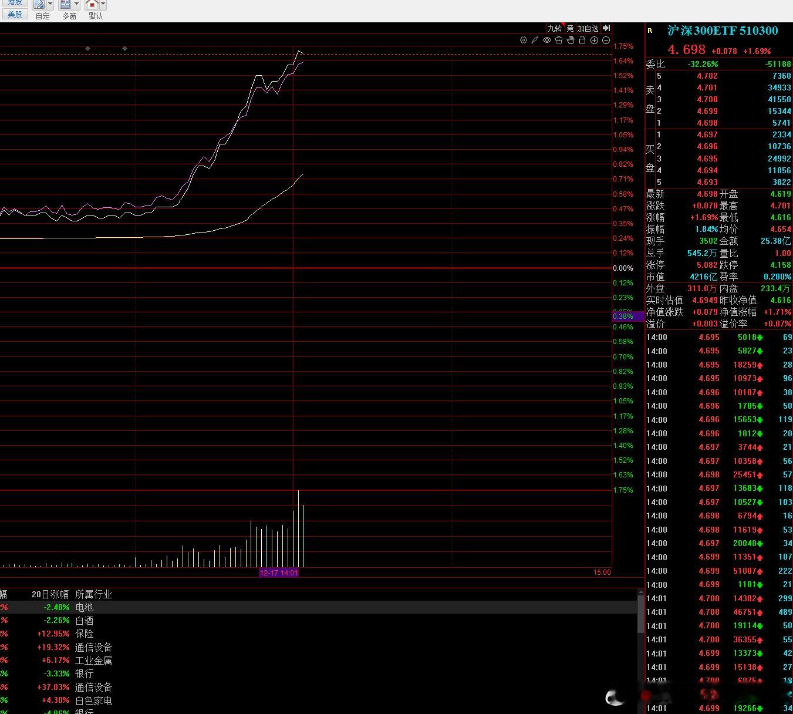
Task: Toggle the eye visibility icon on chart toolbar
Action: (547, 40)
